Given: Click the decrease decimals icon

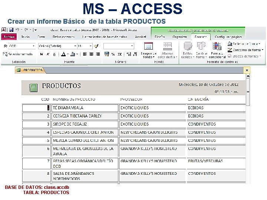Looking at the screenshot, I should click(x=135, y=54).
